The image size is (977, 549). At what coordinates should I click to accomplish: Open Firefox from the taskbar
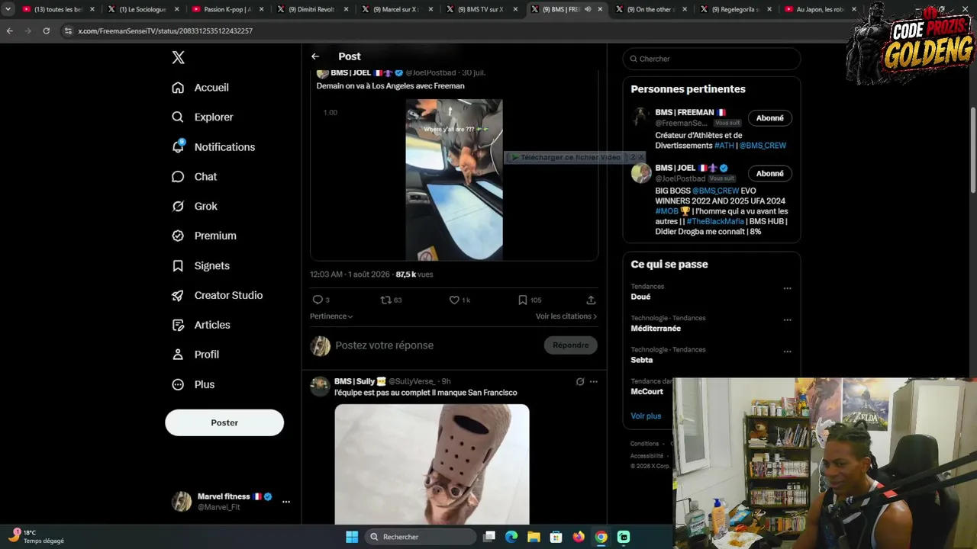tap(579, 537)
